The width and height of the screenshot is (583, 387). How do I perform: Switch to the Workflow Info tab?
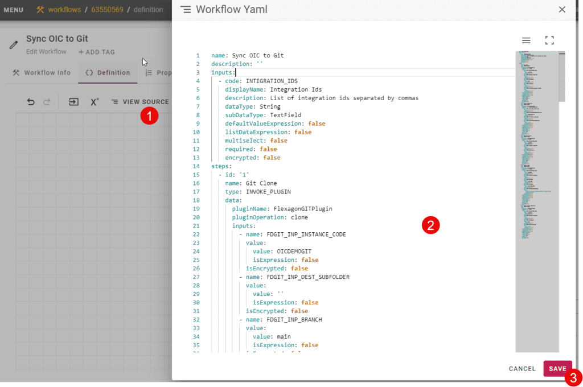(x=42, y=72)
